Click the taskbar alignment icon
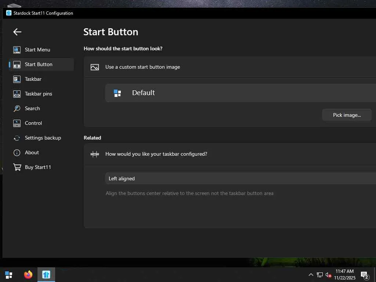This screenshot has height=282, width=376. coord(95,154)
